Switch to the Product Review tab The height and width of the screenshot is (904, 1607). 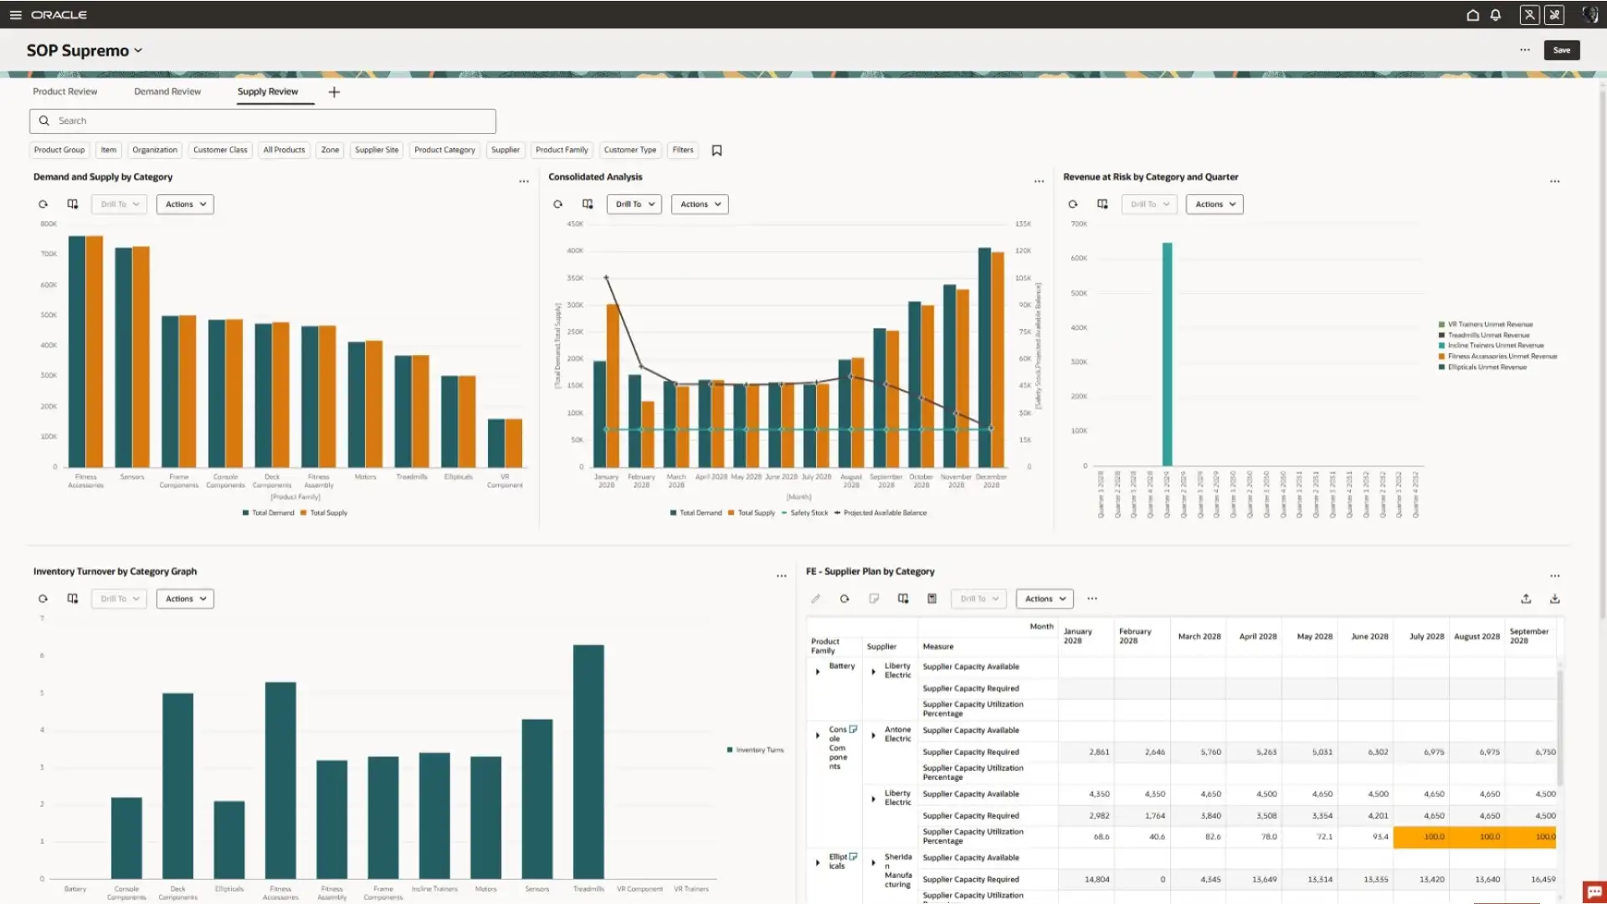pyautogui.click(x=64, y=91)
